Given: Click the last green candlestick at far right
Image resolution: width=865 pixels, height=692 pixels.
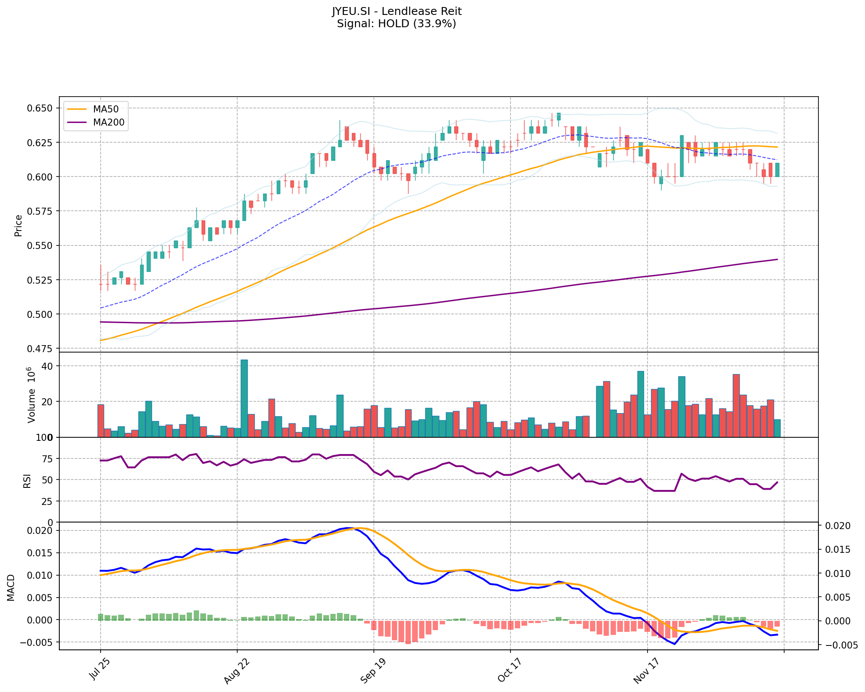Looking at the screenshot, I should tap(777, 170).
